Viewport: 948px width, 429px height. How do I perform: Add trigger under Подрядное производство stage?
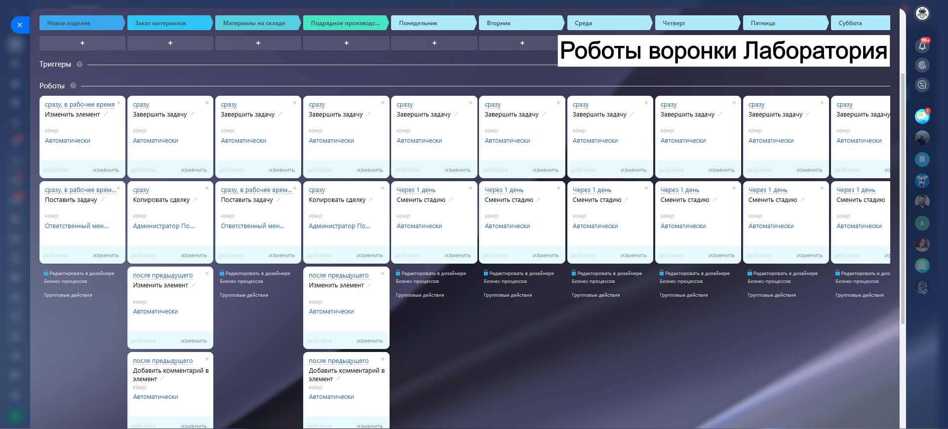click(346, 43)
